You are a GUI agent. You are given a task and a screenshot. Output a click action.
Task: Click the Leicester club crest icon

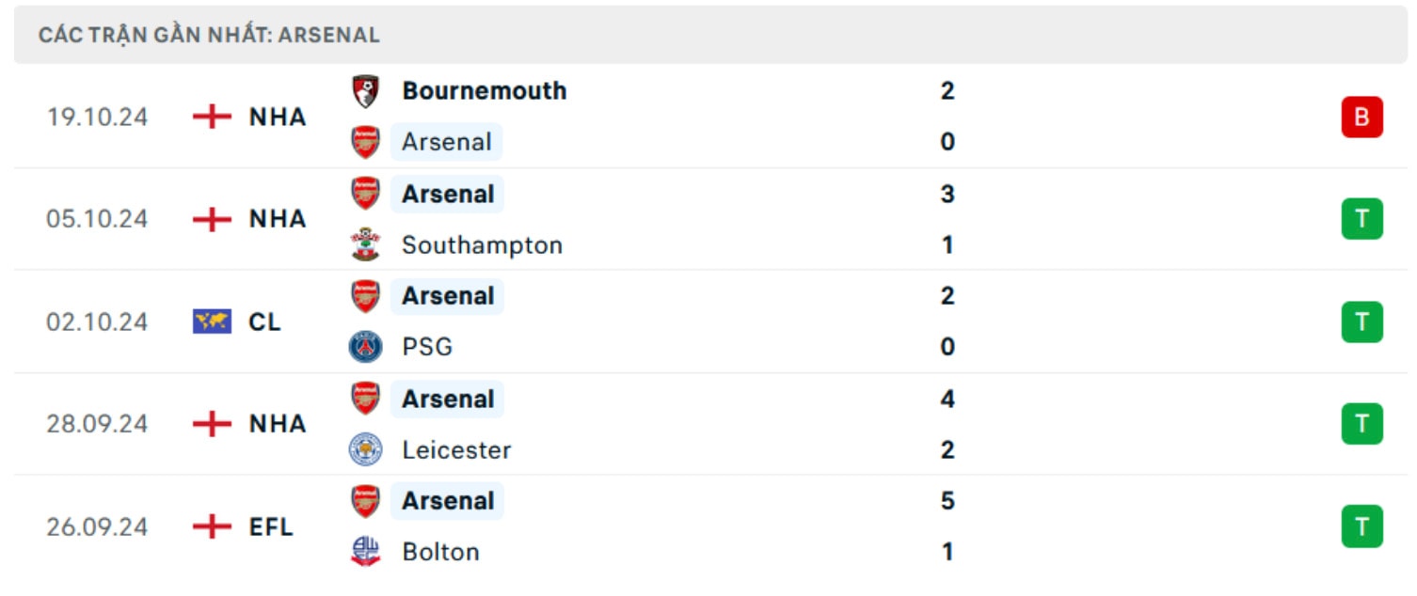click(365, 449)
